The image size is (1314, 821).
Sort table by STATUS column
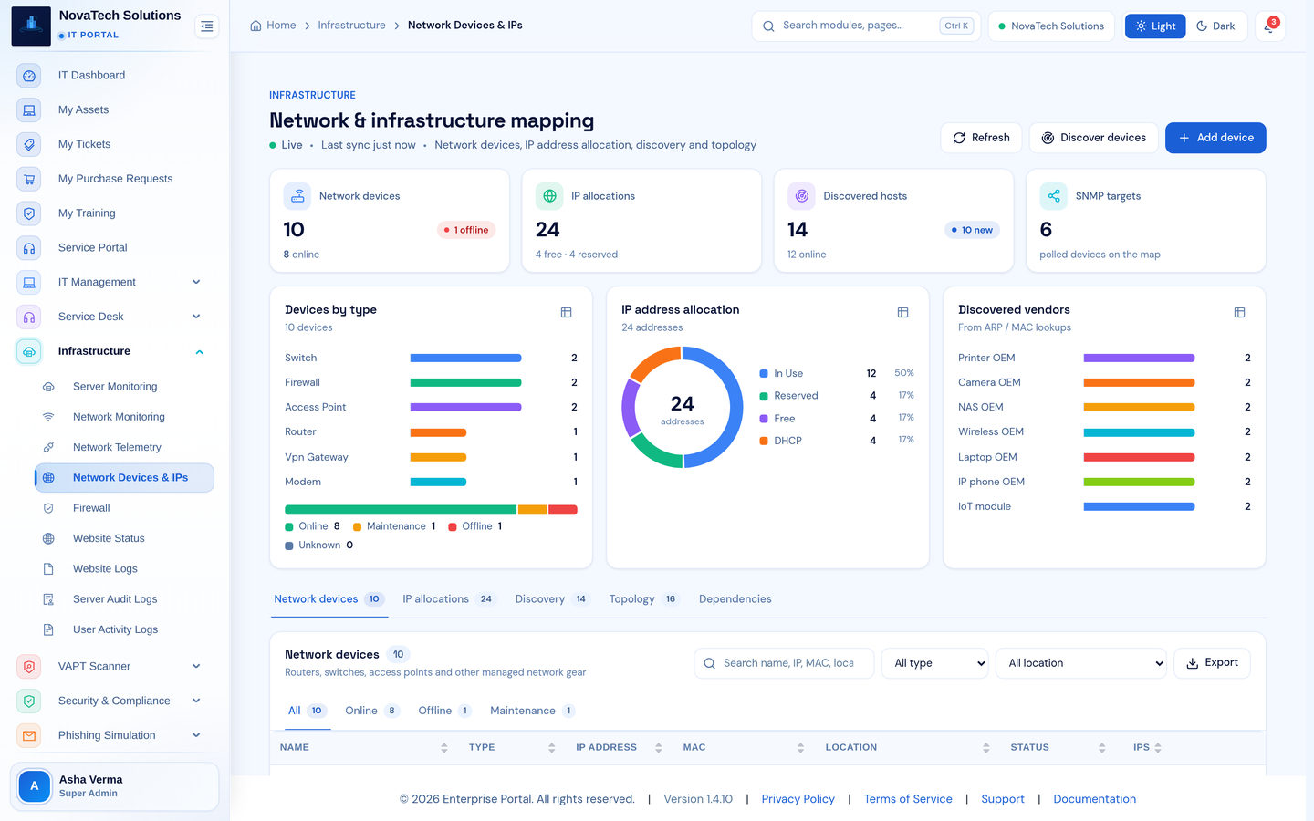(x=1058, y=747)
